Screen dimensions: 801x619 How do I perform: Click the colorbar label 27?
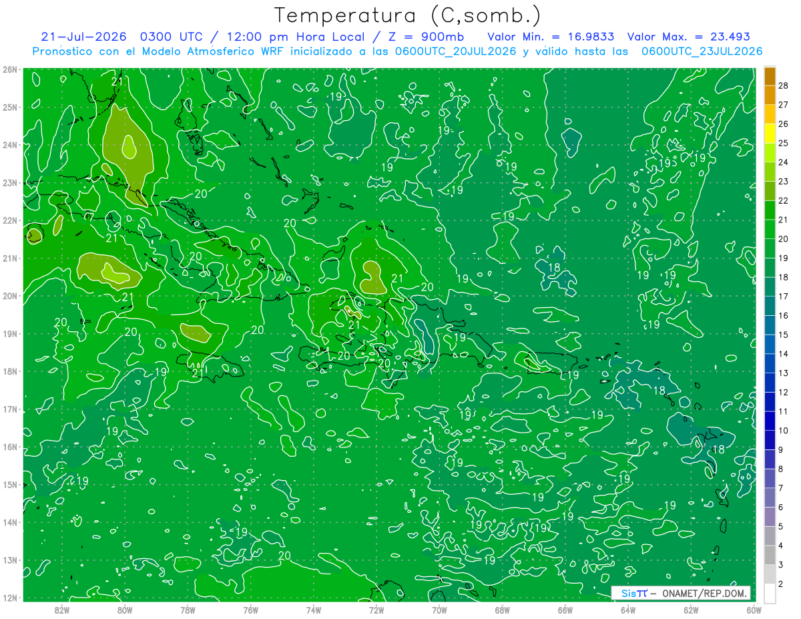point(784,105)
